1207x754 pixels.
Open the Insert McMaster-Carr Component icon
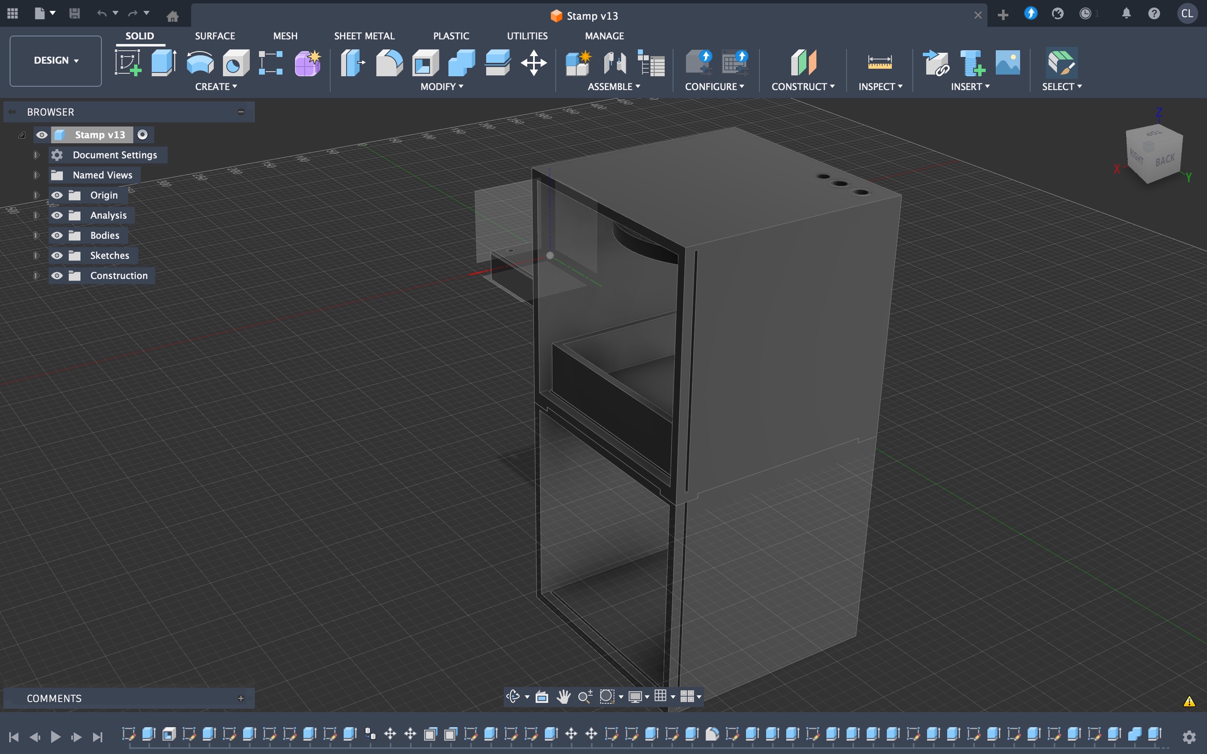tap(972, 63)
